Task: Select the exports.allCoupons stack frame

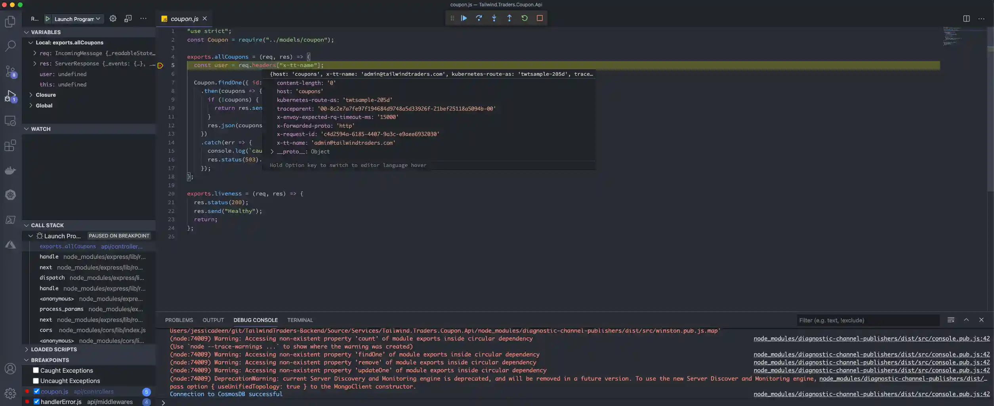Action: tap(68, 246)
